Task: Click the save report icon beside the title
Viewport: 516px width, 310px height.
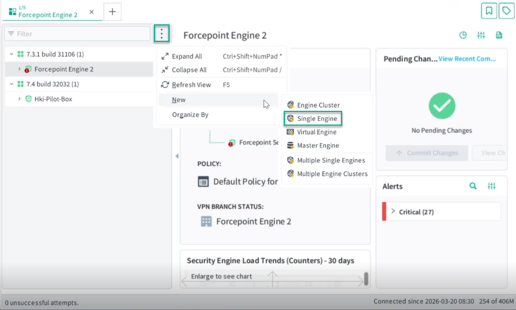Action: coord(499,35)
